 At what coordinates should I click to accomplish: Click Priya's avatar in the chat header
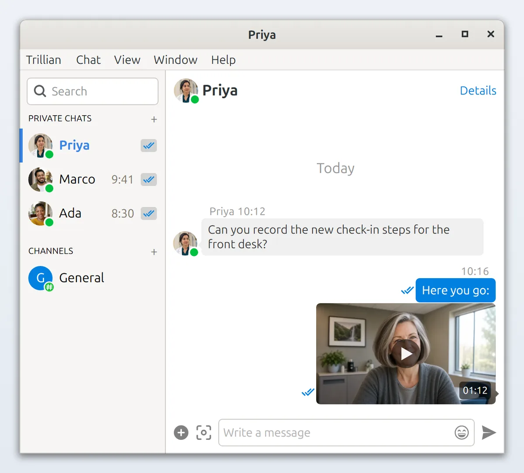tap(186, 90)
